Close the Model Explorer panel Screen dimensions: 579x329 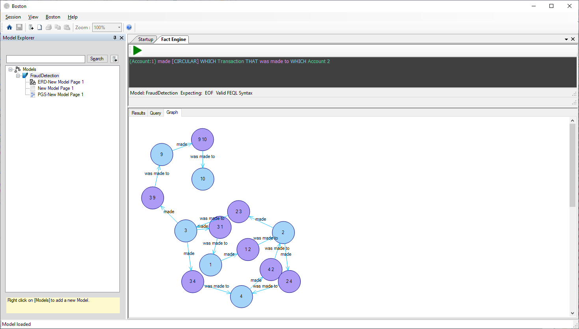point(121,38)
